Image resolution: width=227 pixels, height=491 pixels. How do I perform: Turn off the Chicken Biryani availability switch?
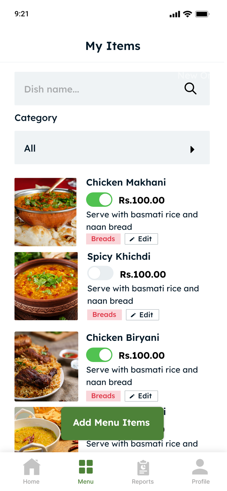pos(99,355)
